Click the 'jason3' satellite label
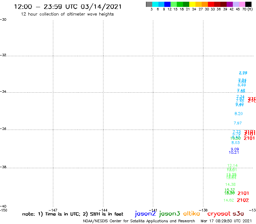 tap(170, 214)
